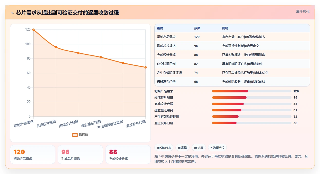320x174 pixels.
Task: Click description 已落实到模块、接口或配置对象
Action: pyautogui.click(x=243, y=55)
